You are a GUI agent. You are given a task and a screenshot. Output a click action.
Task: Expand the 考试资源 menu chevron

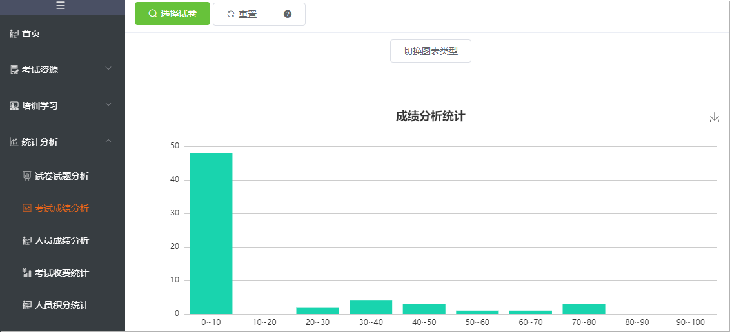click(x=108, y=68)
